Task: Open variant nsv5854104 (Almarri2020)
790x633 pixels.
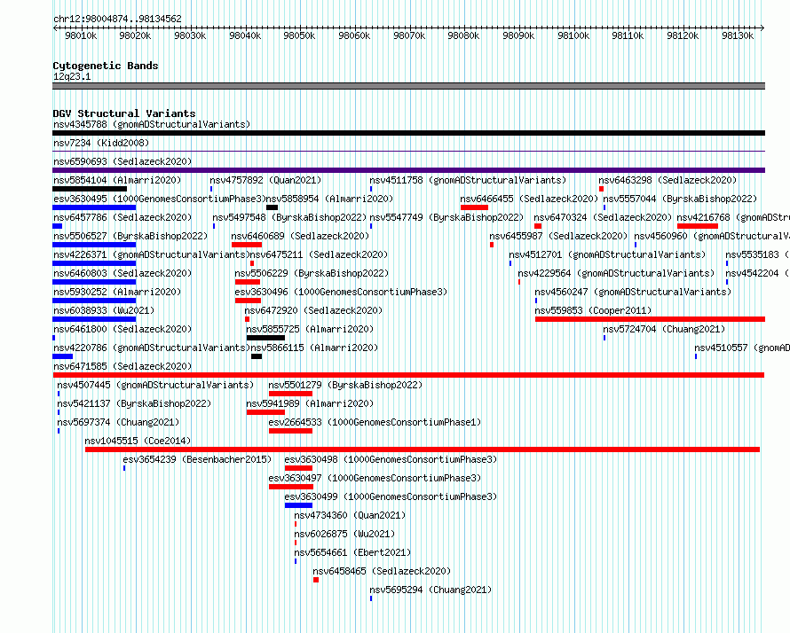Action: point(117,180)
